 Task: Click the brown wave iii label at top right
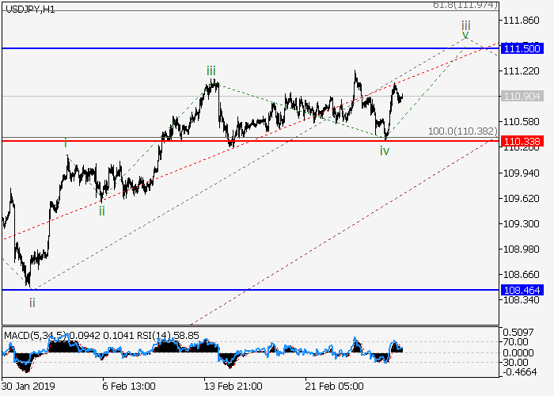pos(465,25)
